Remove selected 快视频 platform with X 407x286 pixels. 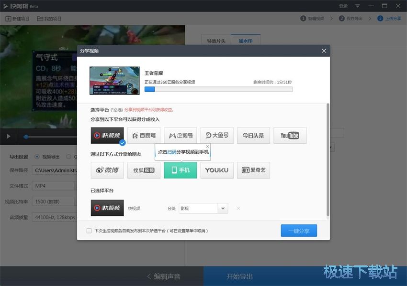(x=238, y=208)
